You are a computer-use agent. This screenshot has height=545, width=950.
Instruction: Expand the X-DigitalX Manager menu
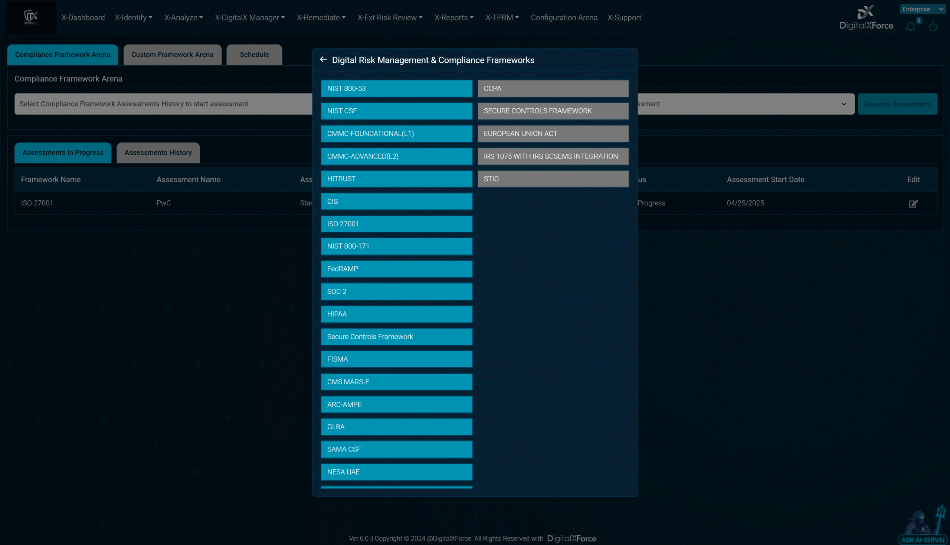click(250, 17)
